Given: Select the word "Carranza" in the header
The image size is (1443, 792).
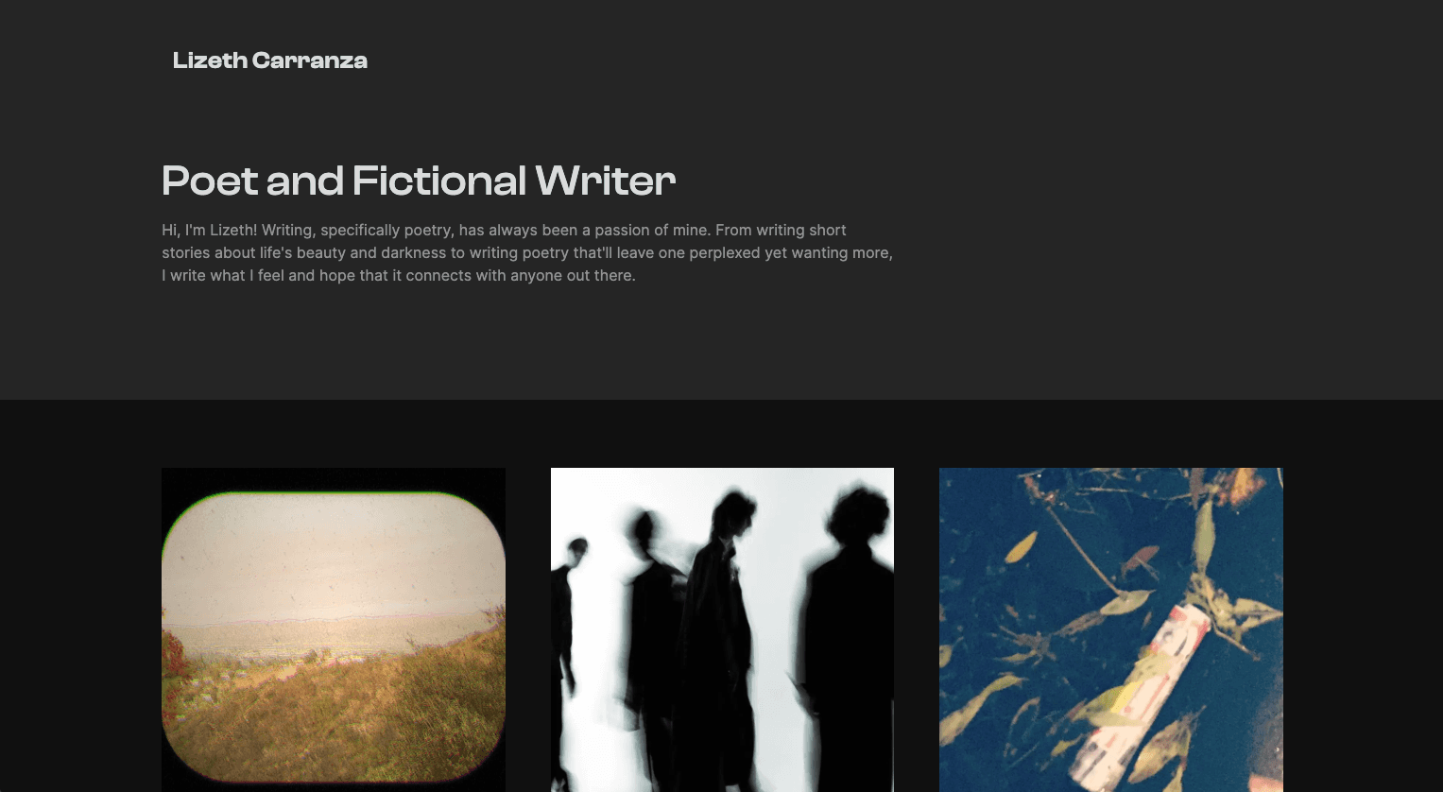Looking at the screenshot, I should 310,60.
